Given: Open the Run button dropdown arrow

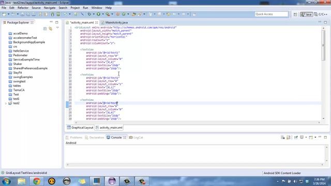Looking at the screenshot, I should pyautogui.click(x=103, y=14).
